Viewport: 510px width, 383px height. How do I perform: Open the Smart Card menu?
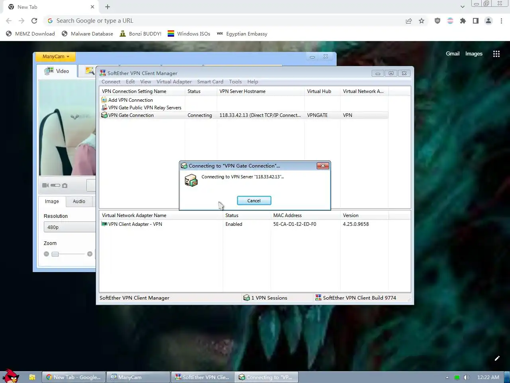(x=210, y=82)
